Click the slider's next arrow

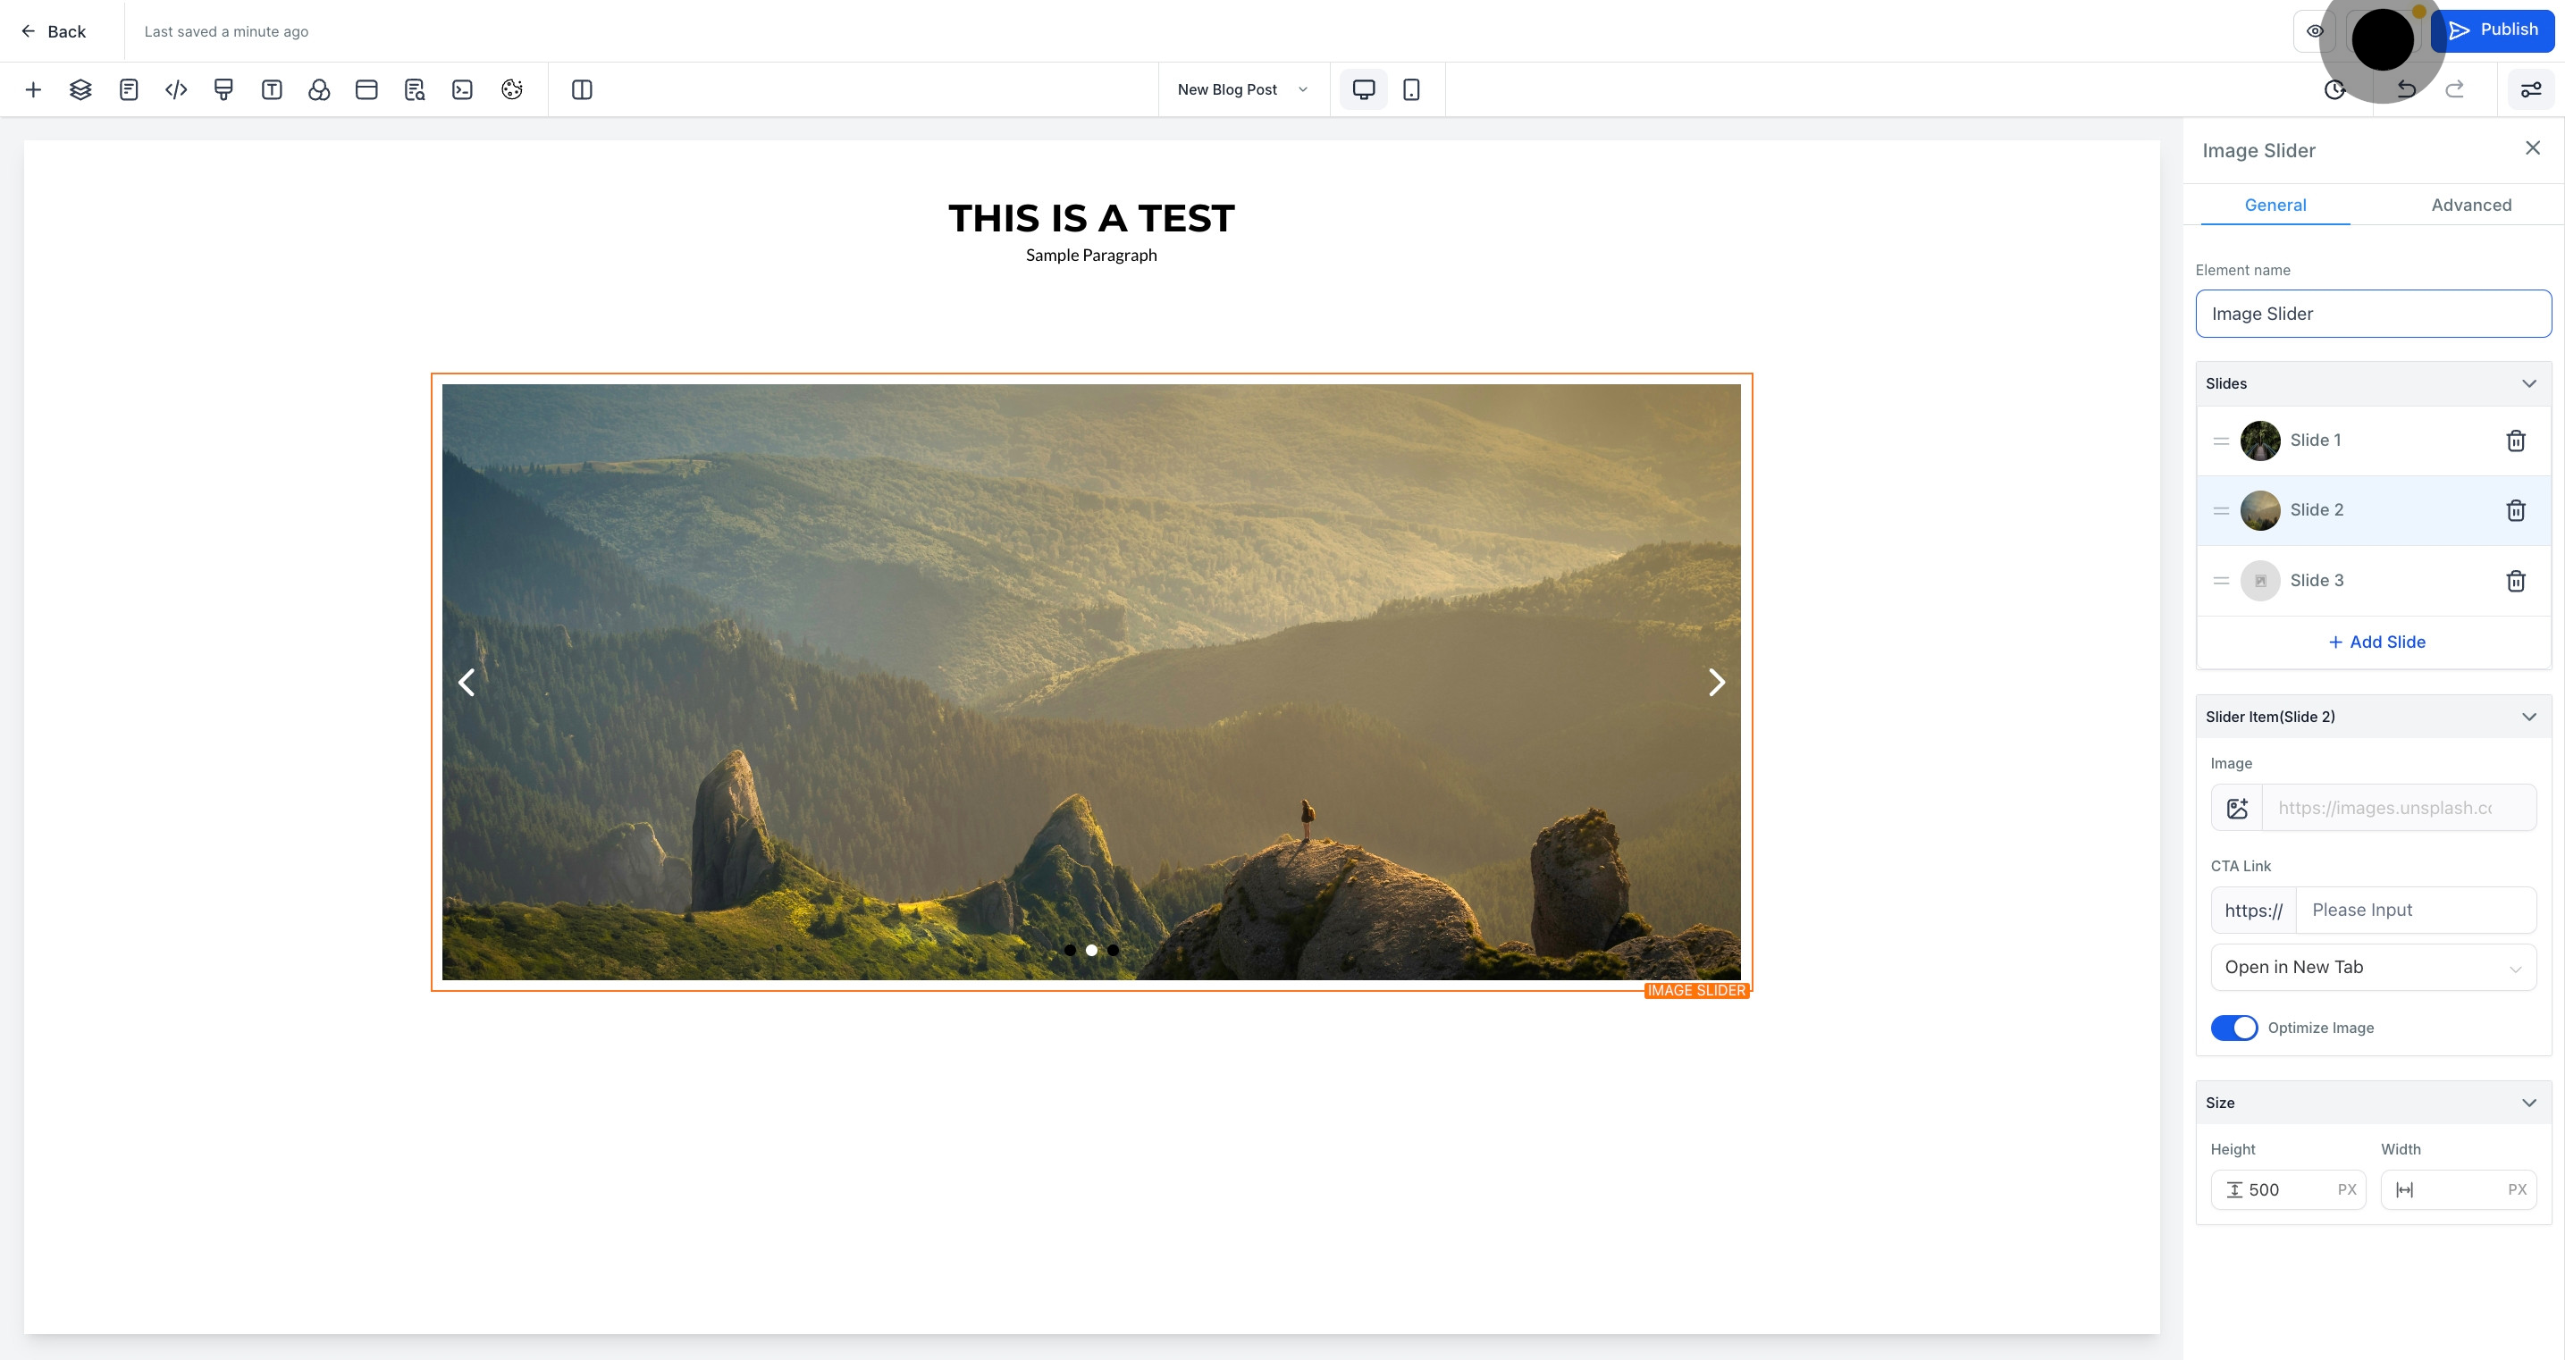(1716, 682)
